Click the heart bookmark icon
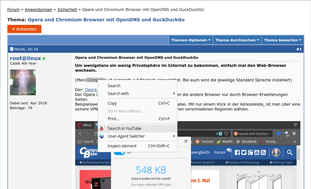Viewport: 311px width, 189px height. tap(226, 134)
